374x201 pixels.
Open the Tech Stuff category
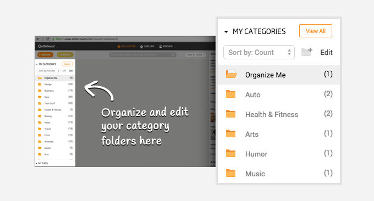[x=50, y=103]
